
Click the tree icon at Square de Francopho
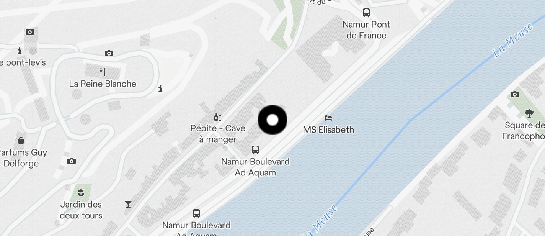[x=529, y=113]
